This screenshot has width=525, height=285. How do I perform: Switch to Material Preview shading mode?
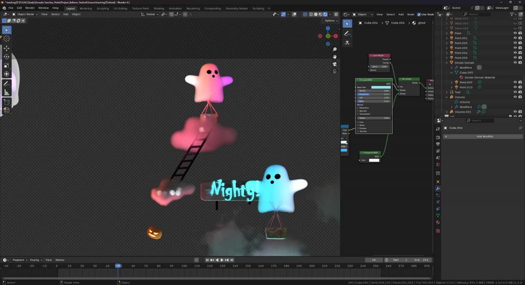(320, 14)
